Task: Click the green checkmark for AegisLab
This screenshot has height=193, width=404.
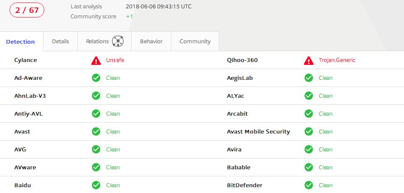Action: tap(309, 78)
